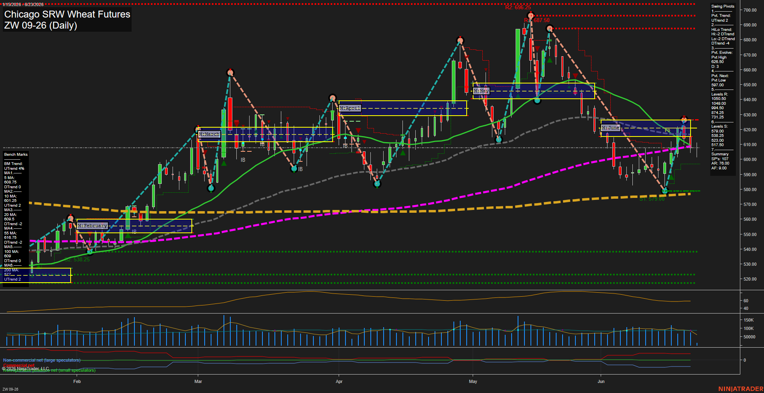
Task: Select the March swing high pivot circle
Action: (x=230, y=73)
